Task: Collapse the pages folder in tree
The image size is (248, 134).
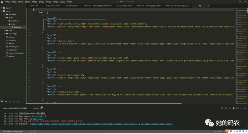Action: [x=5, y=17]
